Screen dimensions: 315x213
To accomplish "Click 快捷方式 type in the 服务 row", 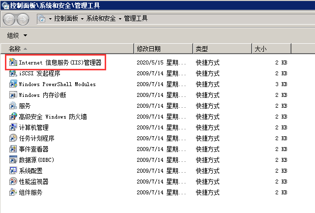I will click(x=207, y=106).
